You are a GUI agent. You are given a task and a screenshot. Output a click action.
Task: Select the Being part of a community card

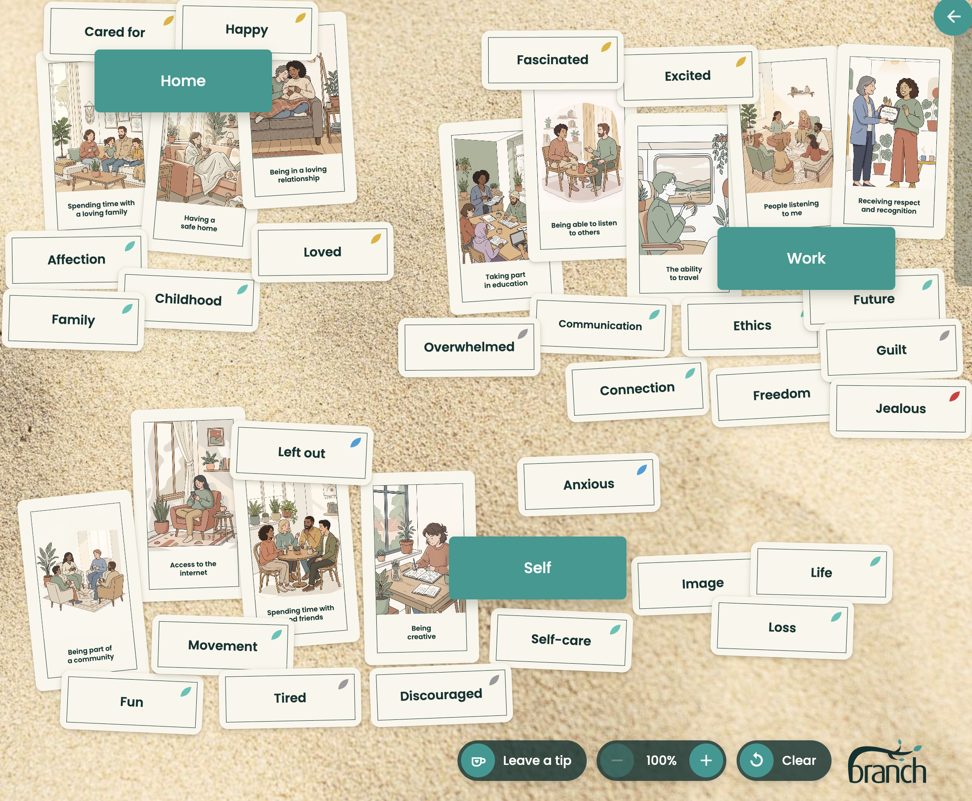tap(83, 590)
